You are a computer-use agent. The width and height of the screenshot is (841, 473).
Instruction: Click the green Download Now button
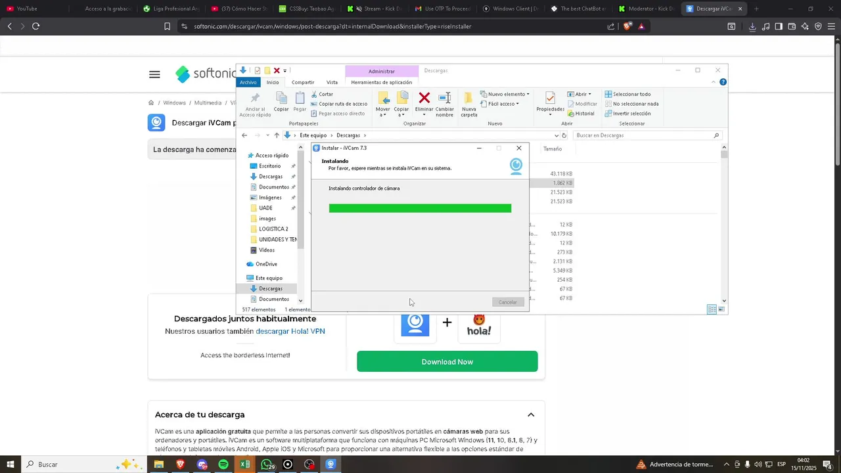pyautogui.click(x=447, y=361)
